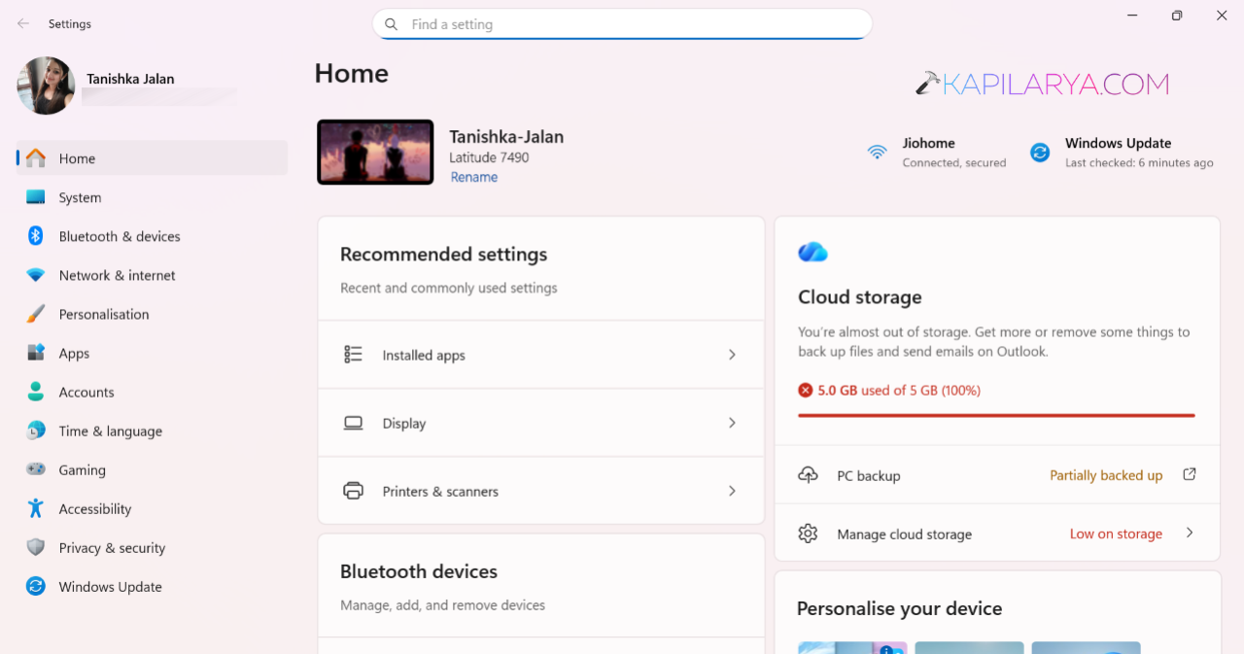Click the back arrow in the title bar
The image size is (1244, 654).
click(x=23, y=23)
